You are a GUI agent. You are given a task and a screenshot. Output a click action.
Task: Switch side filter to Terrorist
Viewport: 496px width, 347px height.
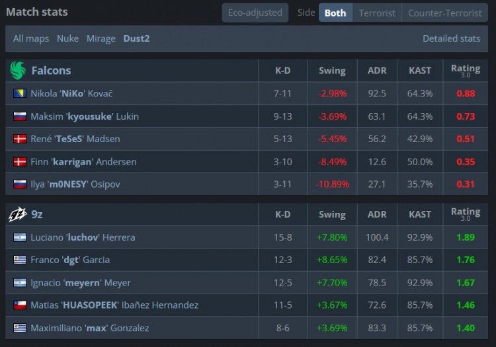(x=377, y=13)
